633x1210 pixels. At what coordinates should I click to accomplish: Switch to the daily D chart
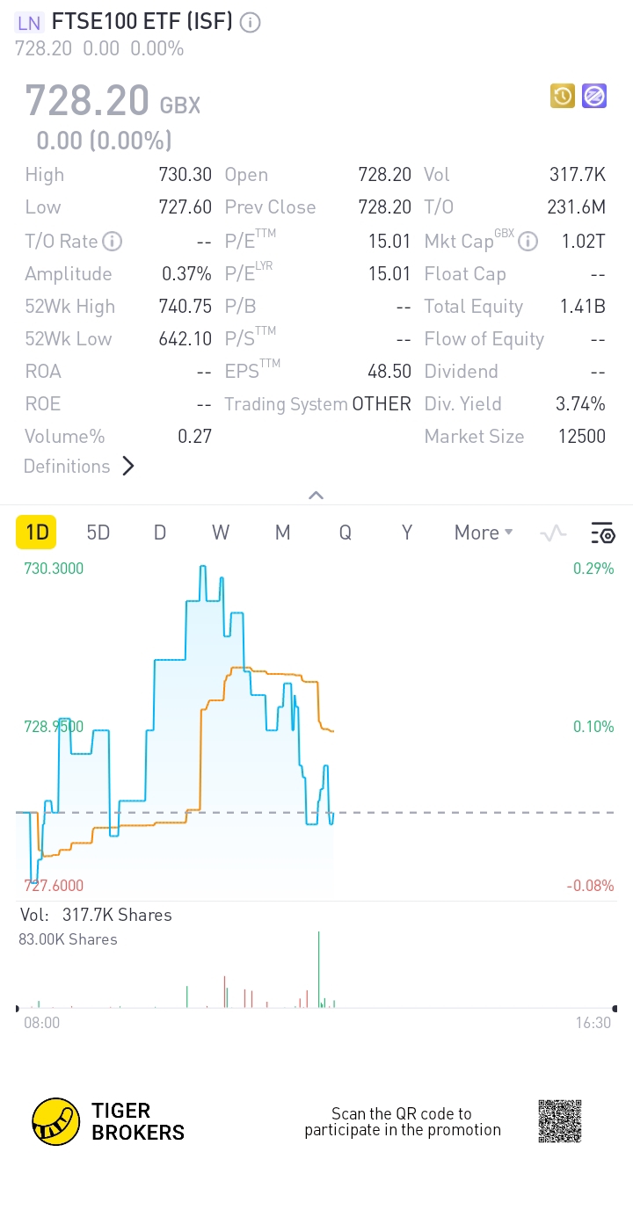[160, 533]
